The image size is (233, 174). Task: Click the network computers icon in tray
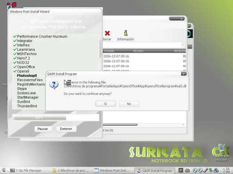pyautogui.click(x=216, y=170)
